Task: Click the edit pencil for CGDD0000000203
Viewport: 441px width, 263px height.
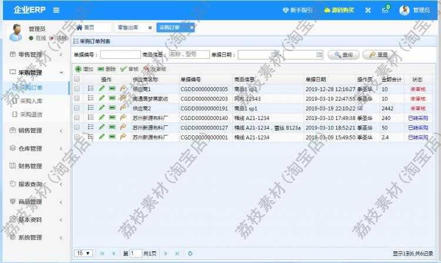Action: point(102,98)
